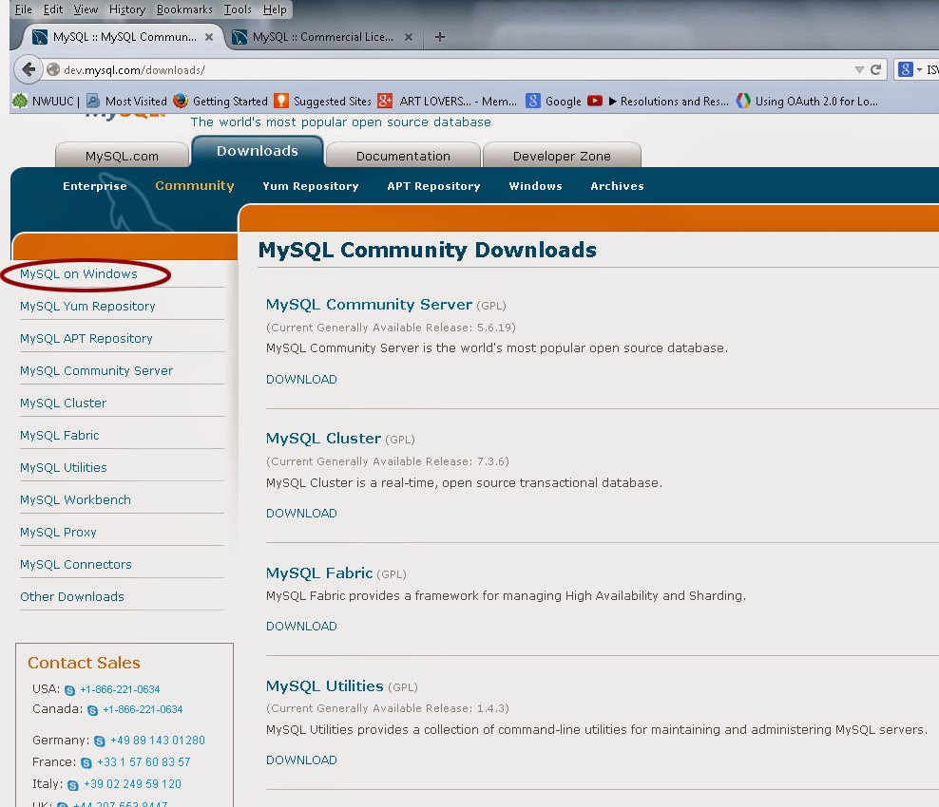Close the Commercial License tab
939x807 pixels.
click(409, 37)
